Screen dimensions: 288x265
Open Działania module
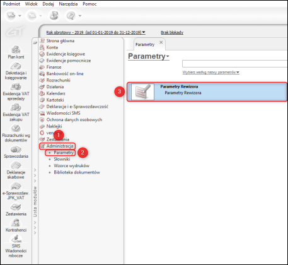pyautogui.click(x=55, y=86)
